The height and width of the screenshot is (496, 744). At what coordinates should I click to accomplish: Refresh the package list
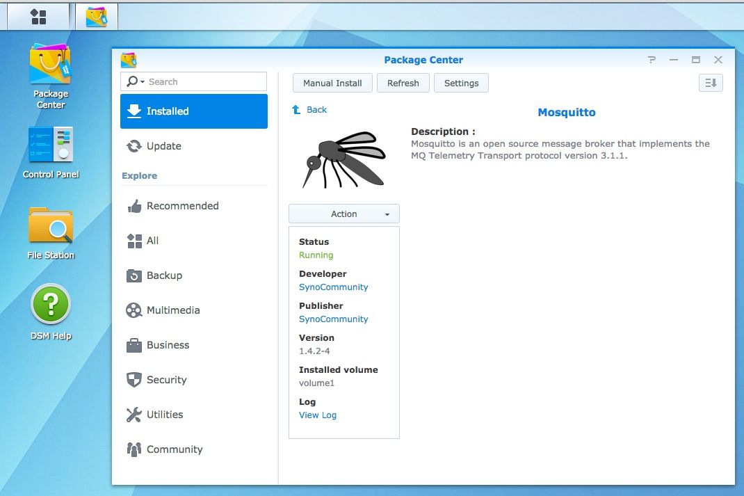403,83
